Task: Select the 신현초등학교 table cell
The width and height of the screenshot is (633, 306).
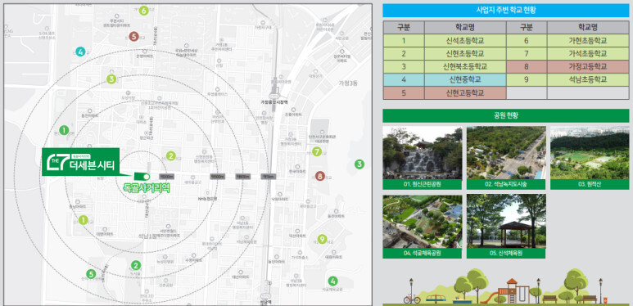Action: click(x=465, y=54)
